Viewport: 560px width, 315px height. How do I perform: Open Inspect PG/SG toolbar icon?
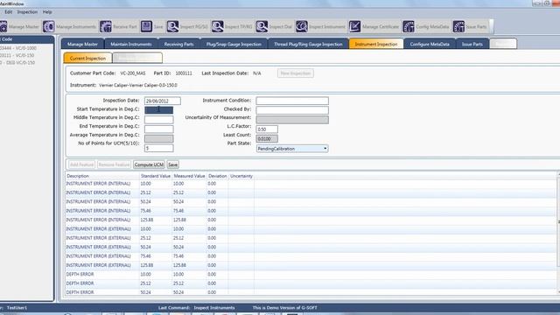173,27
